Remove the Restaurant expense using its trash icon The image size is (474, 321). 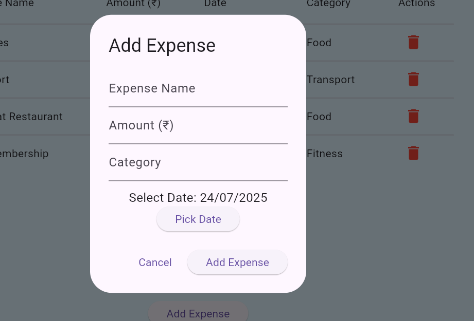pos(413,116)
